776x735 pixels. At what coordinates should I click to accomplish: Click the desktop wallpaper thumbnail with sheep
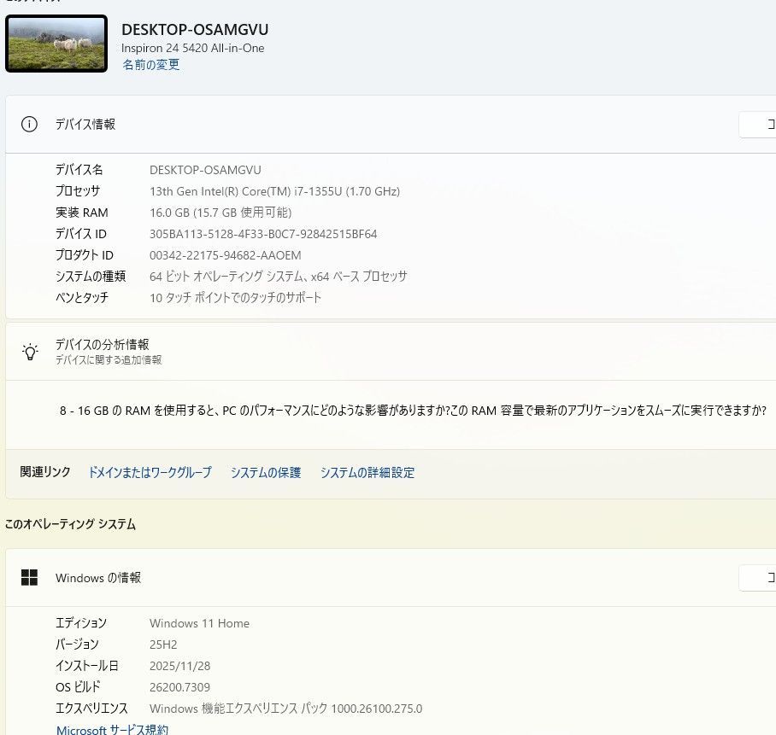pos(56,44)
